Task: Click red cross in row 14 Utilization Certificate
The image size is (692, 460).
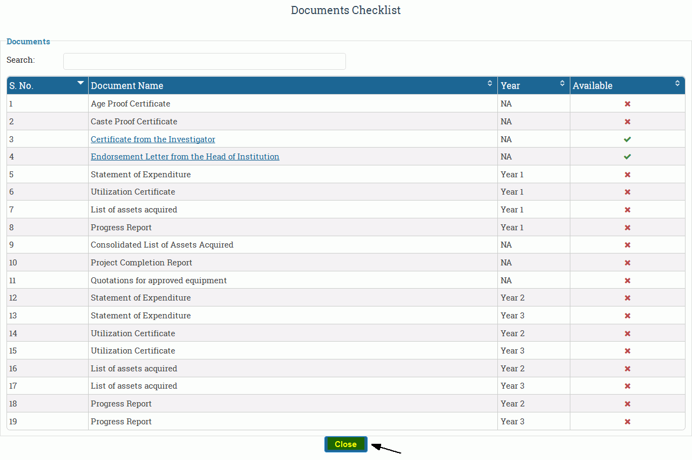Action: pyautogui.click(x=628, y=334)
